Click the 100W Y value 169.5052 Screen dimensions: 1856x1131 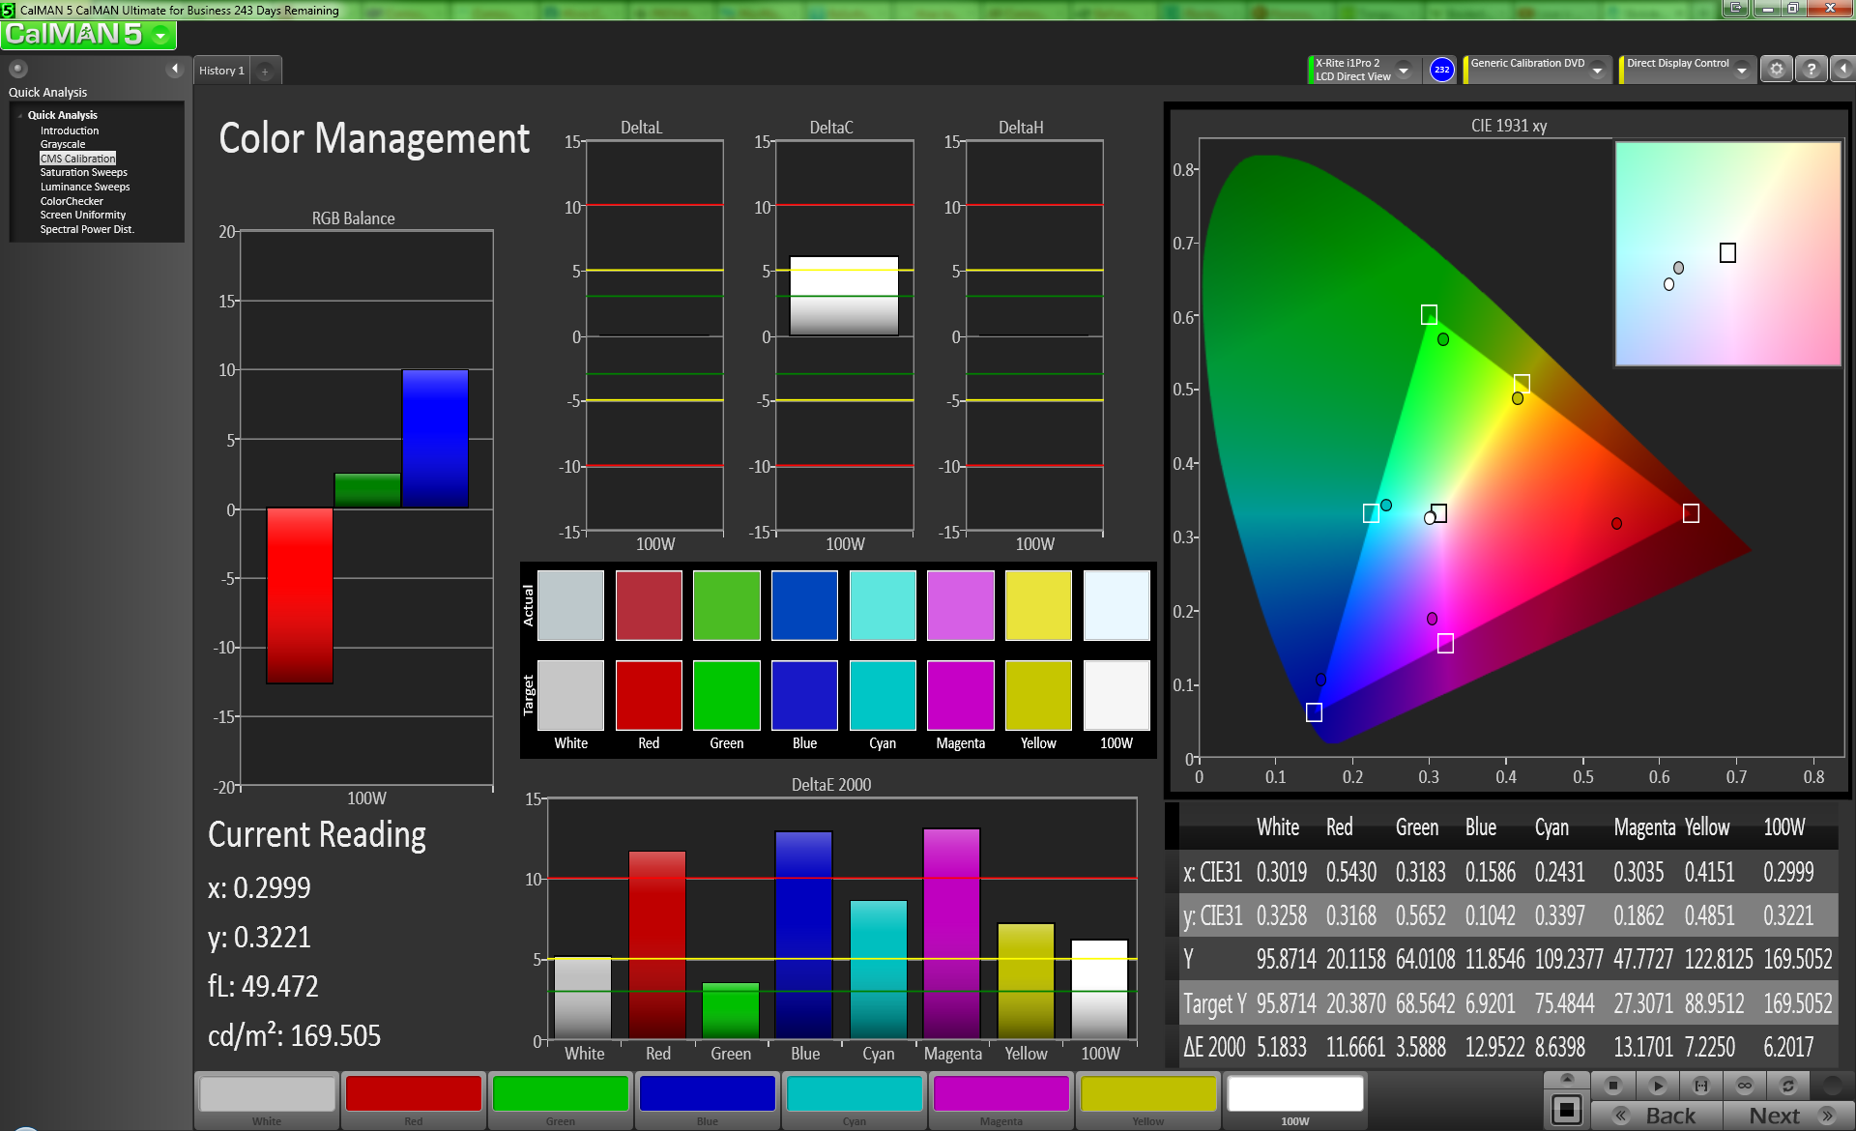pos(1797,959)
